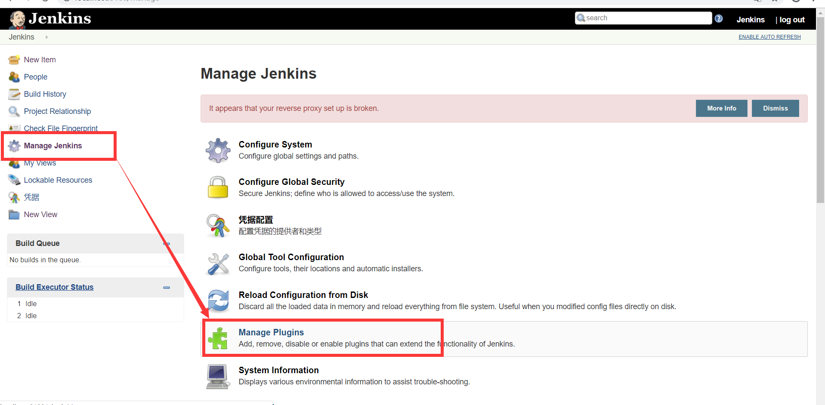Open the Build History link
The width and height of the screenshot is (825, 405).
45,94
